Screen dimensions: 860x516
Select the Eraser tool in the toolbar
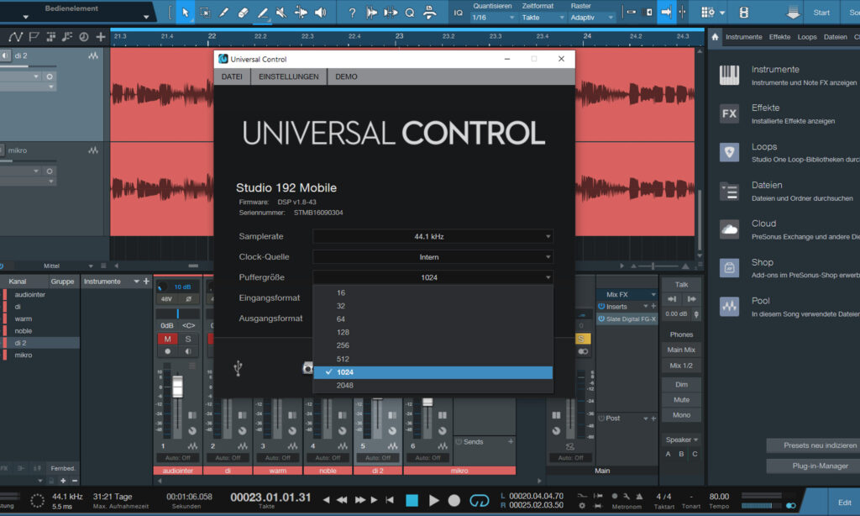pyautogui.click(x=243, y=12)
